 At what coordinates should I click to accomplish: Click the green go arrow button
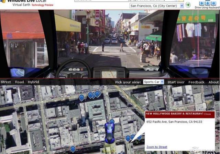pos(188,5)
